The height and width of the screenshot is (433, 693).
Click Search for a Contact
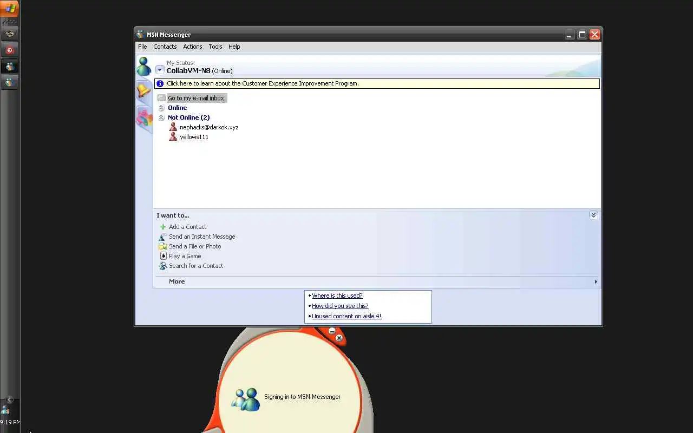[196, 266]
